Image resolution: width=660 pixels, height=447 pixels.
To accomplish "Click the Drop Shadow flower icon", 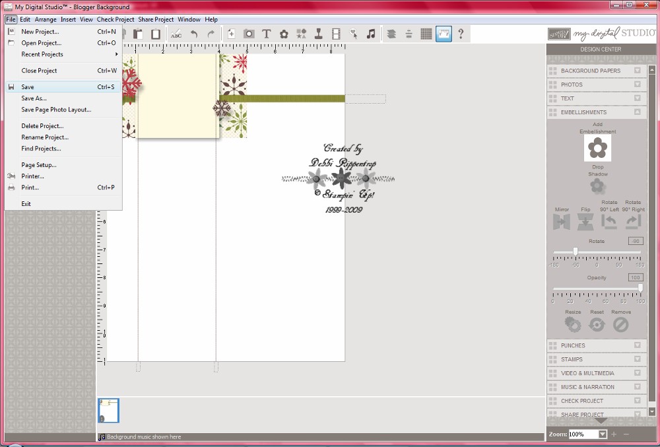I will point(597,186).
